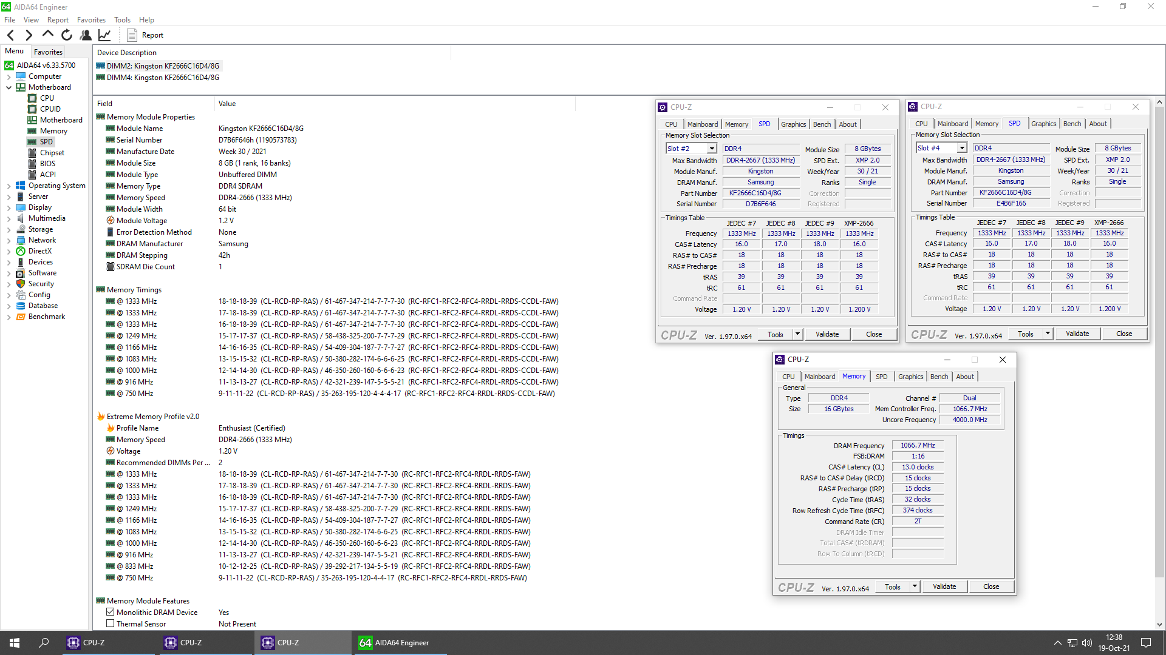Click the vertical scrollbar down arrow
The height and width of the screenshot is (655, 1166).
click(1159, 625)
